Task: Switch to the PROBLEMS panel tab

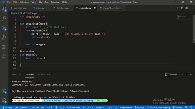Action: coord(16,74)
